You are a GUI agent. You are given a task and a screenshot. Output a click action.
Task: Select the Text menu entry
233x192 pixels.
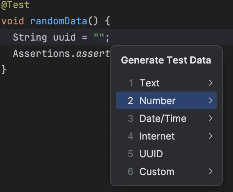click(x=149, y=83)
